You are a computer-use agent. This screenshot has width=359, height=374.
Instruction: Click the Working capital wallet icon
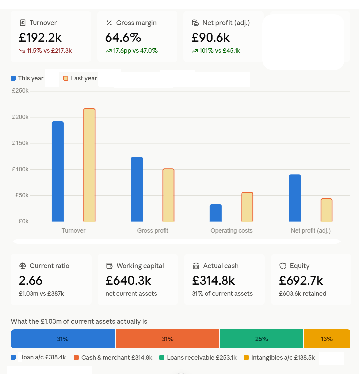(109, 266)
